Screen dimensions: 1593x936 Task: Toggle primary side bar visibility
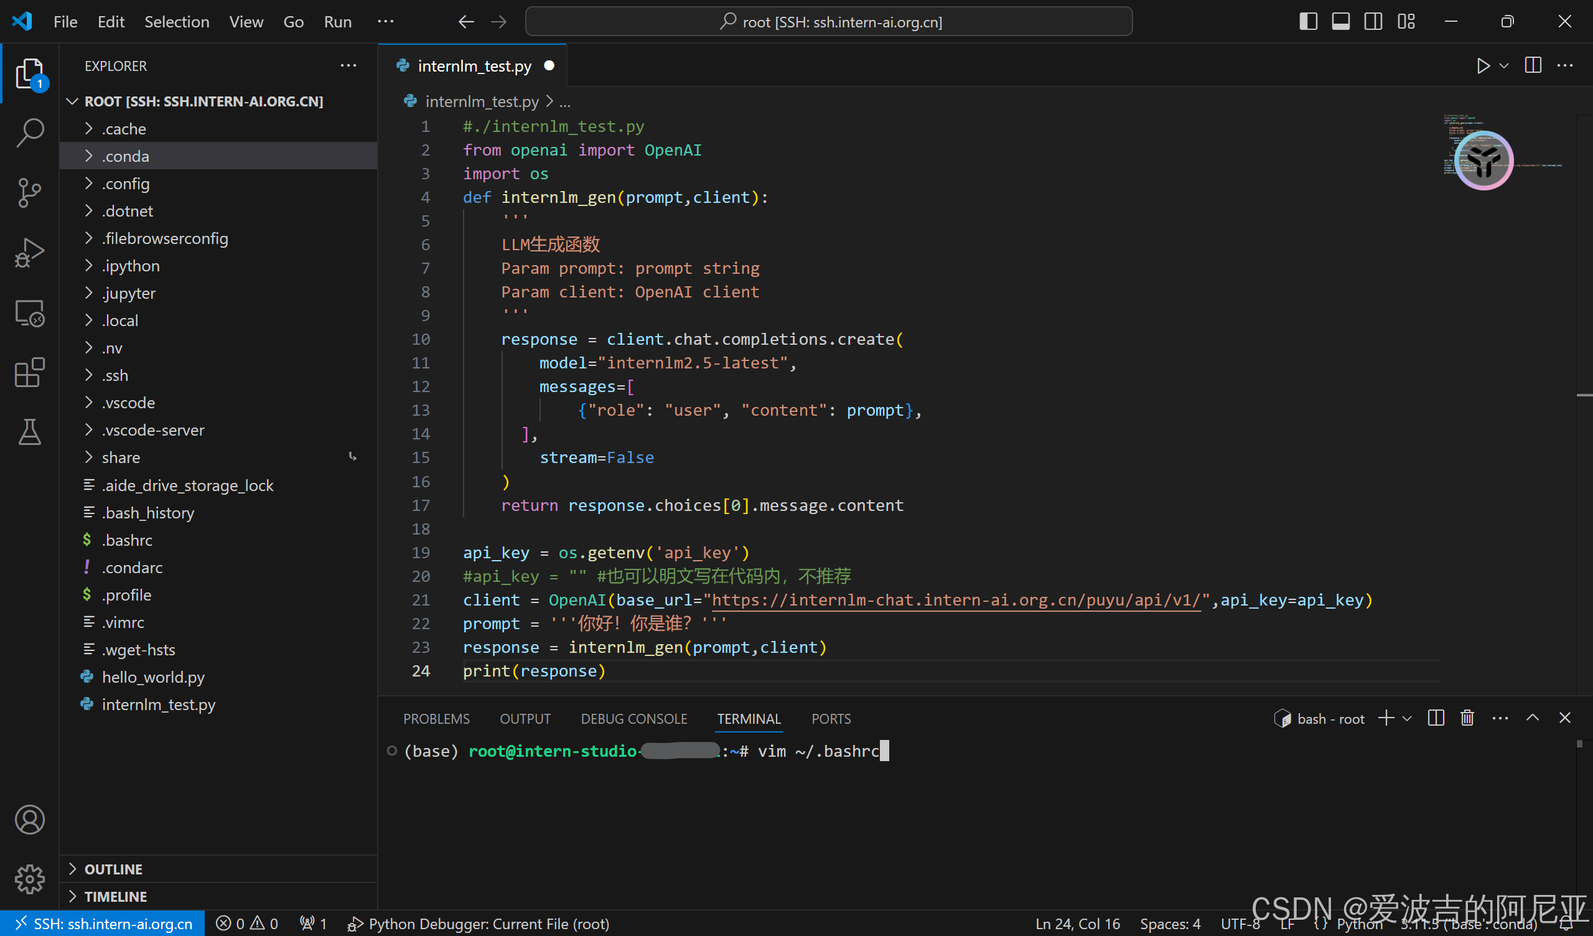click(x=1308, y=22)
